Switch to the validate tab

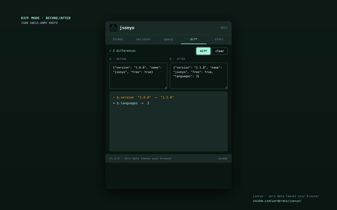143,39
